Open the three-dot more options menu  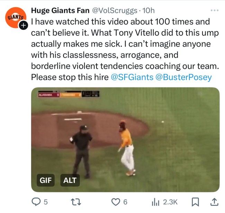(215, 10)
